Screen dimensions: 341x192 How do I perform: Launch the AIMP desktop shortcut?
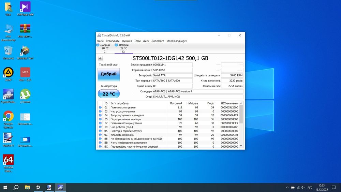(x=8, y=74)
